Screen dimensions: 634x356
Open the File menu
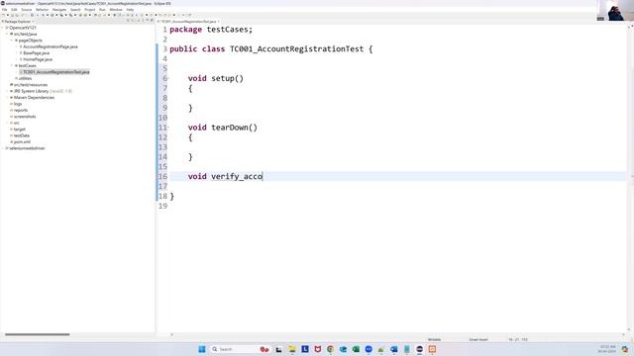point(4,9)
